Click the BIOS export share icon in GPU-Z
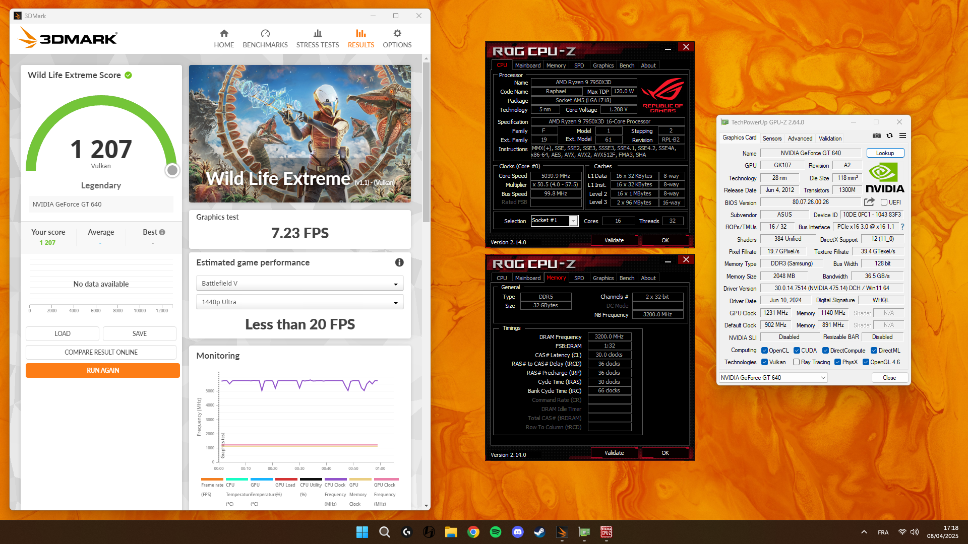The height and width of the screenshot is (544, 968). point(869,202)
